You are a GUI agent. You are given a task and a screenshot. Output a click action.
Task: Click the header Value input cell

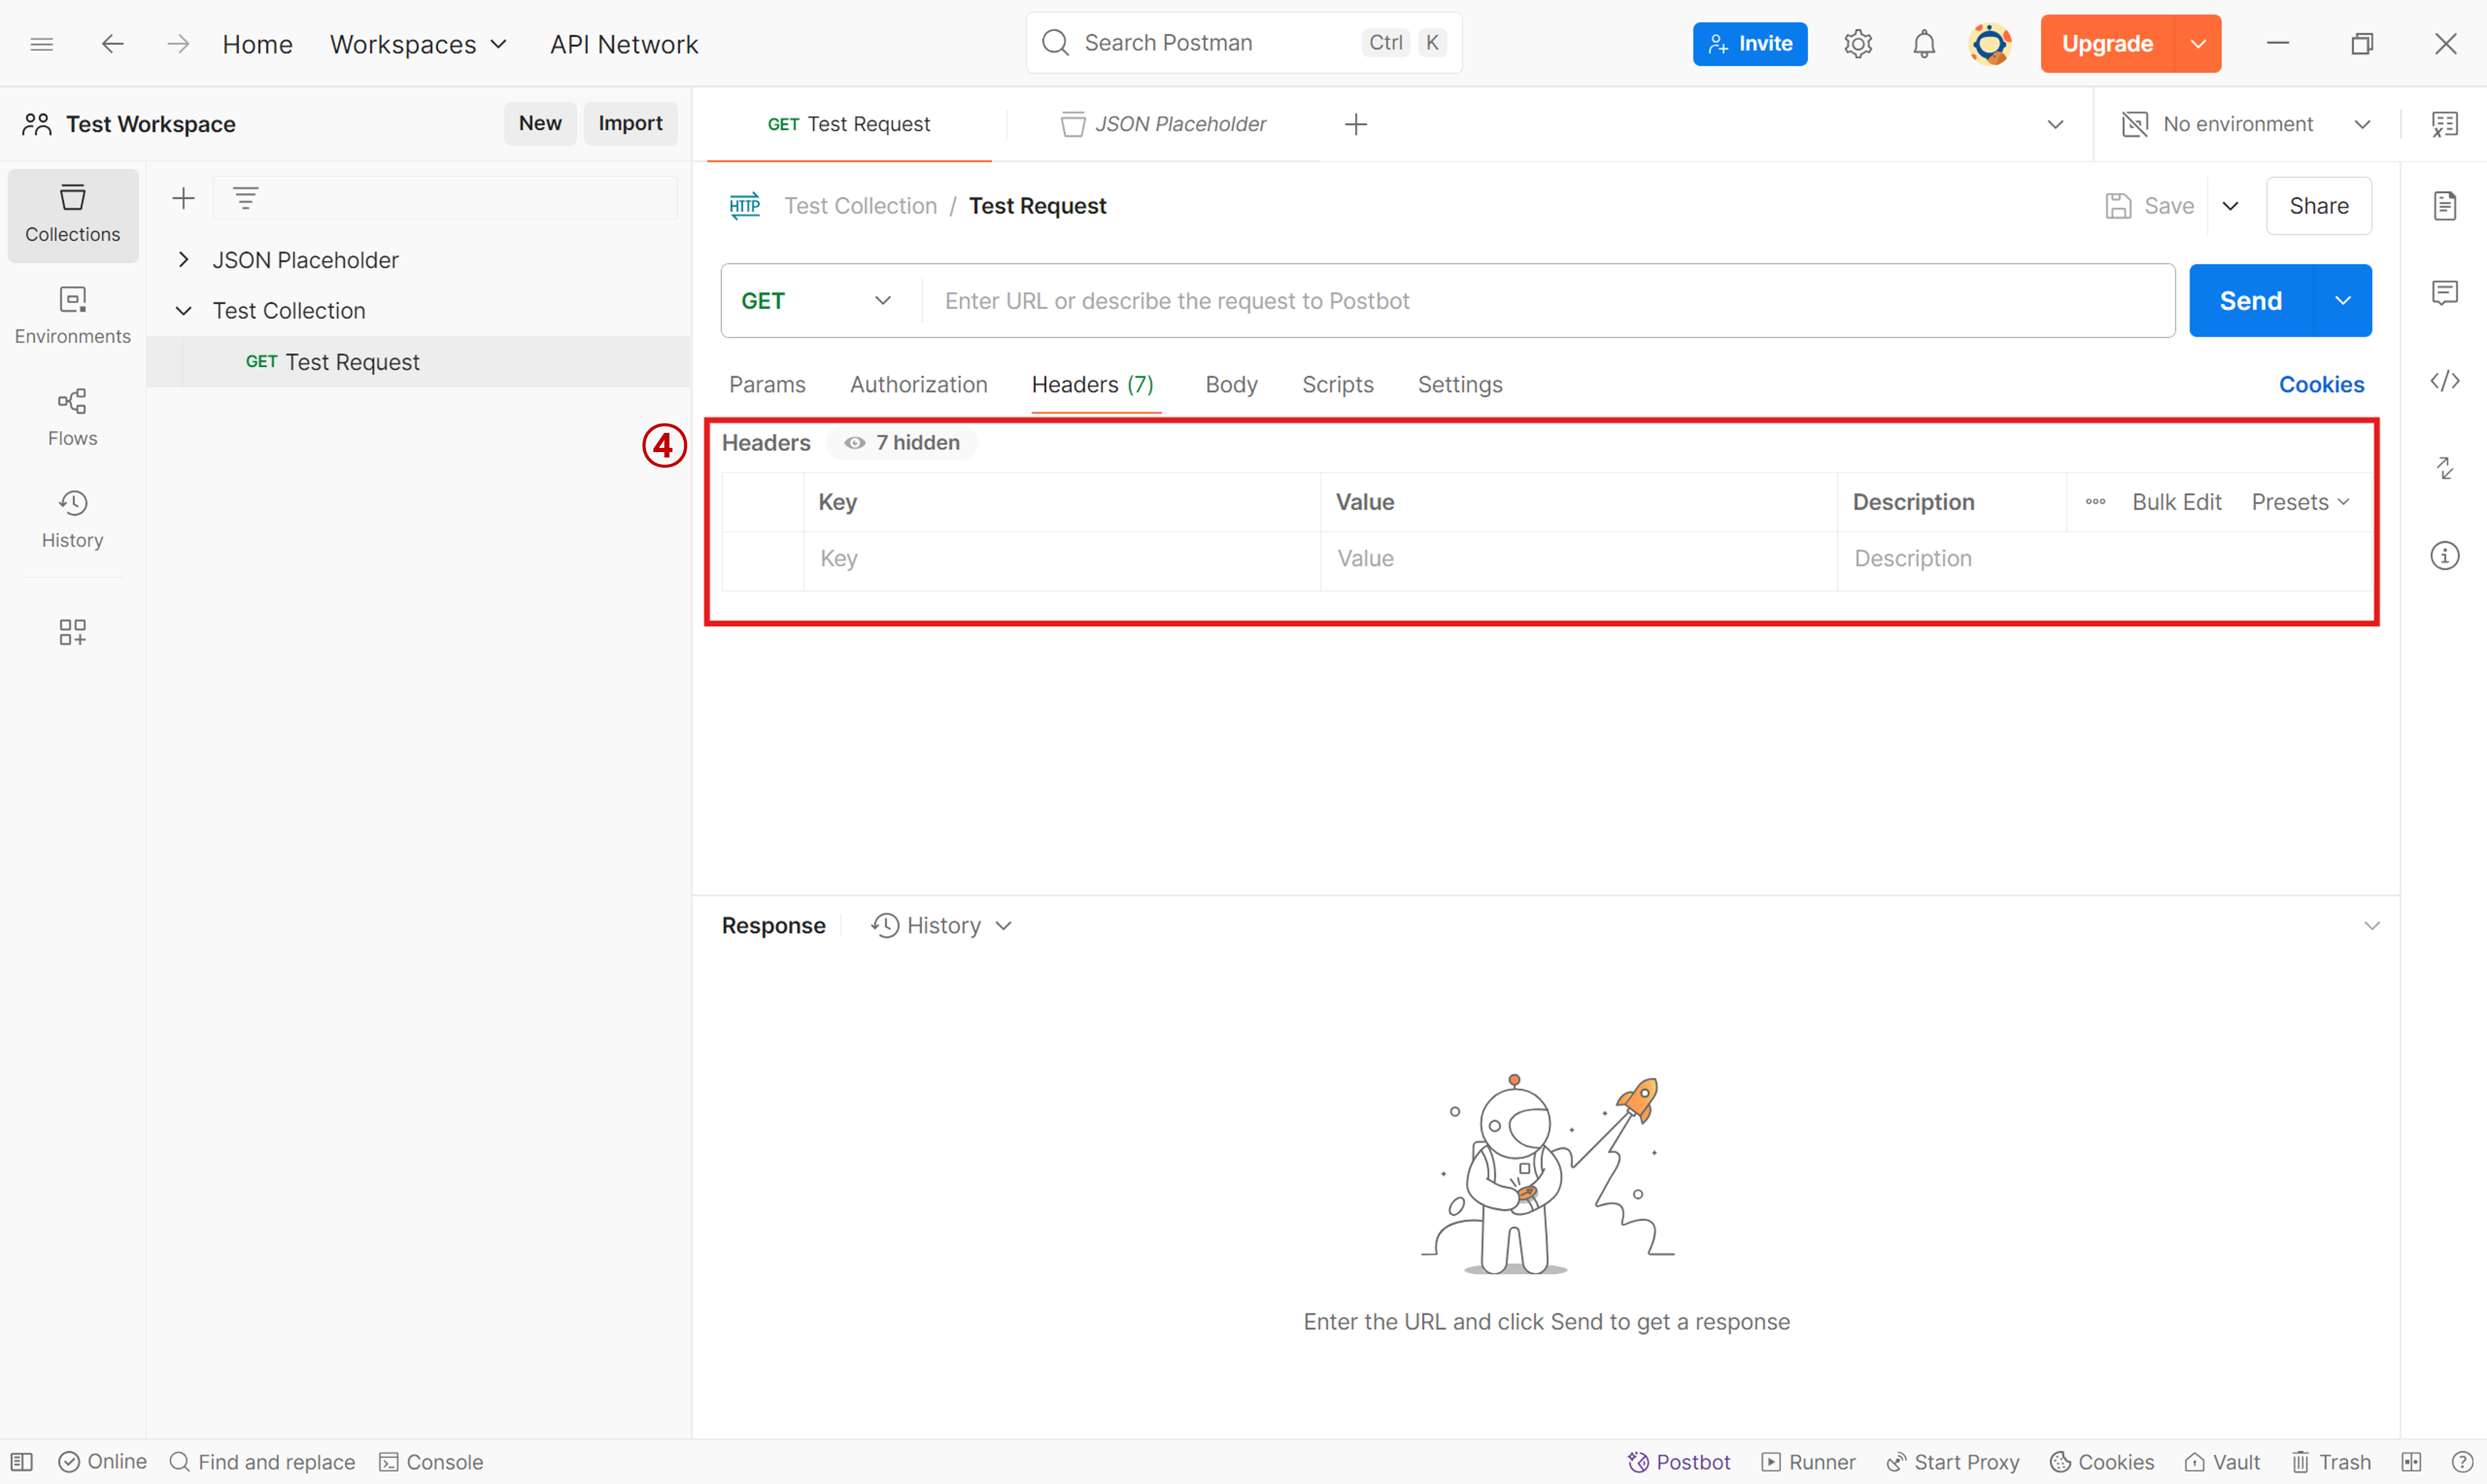[1579, 559]
